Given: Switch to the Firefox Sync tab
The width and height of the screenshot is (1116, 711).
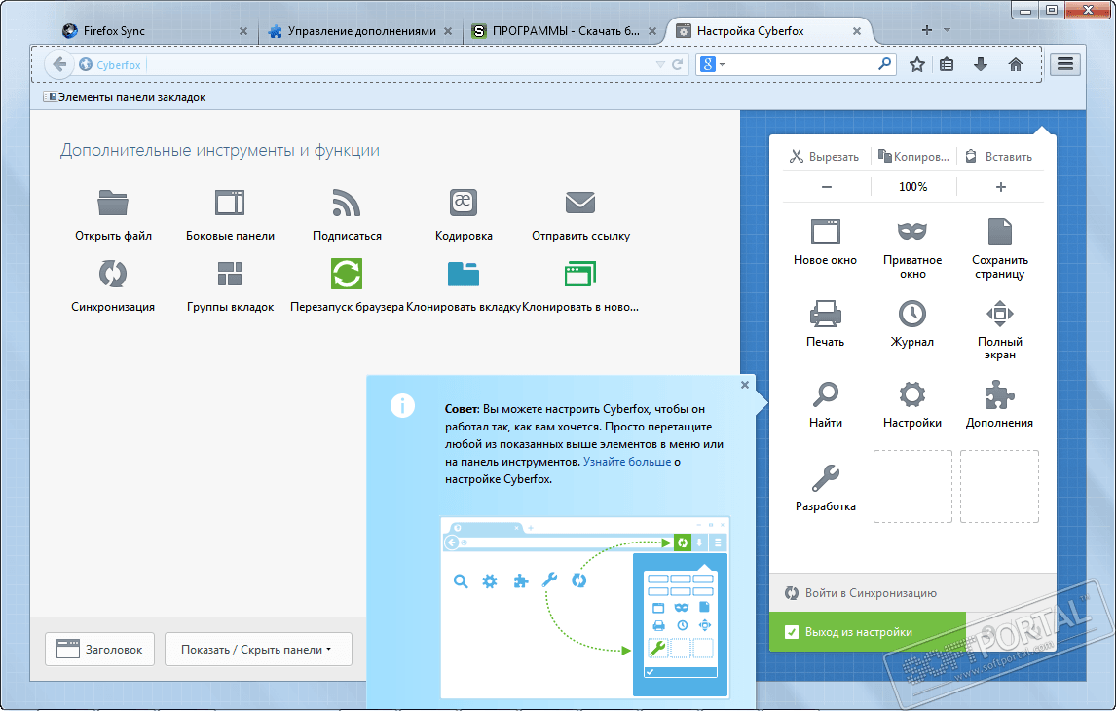Looking at the screenshot, I should pos(154,31).
